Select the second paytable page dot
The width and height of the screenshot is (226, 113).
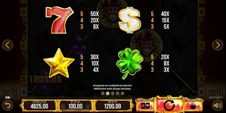(108, 93)
